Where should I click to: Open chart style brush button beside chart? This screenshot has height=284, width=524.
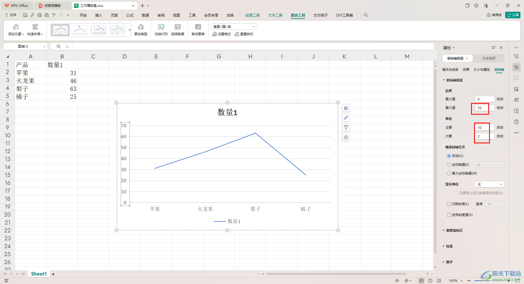[346, 118]
